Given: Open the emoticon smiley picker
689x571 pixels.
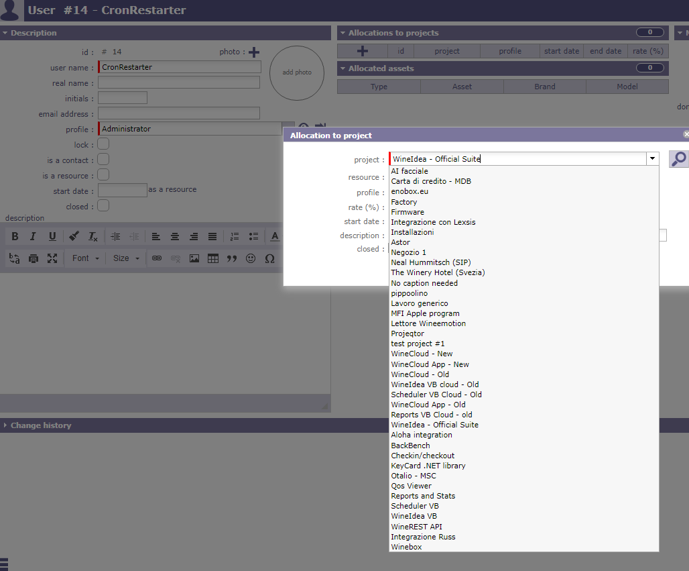Looking at the screenshot, I should (251, 258).
